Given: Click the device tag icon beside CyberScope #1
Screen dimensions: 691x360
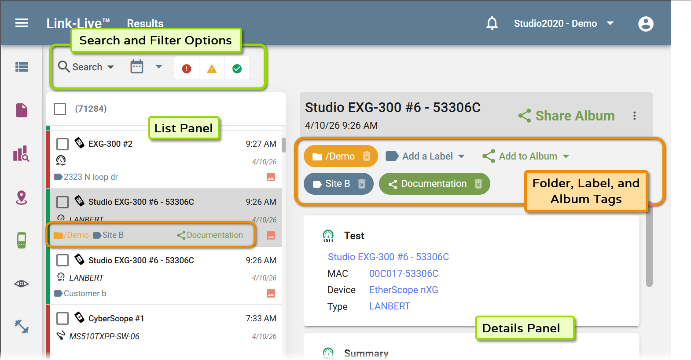Looking at the screenshot, I should pyautogui.click(x=79, y=317).
